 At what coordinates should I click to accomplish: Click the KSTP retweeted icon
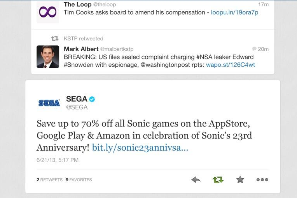[55, 38]
